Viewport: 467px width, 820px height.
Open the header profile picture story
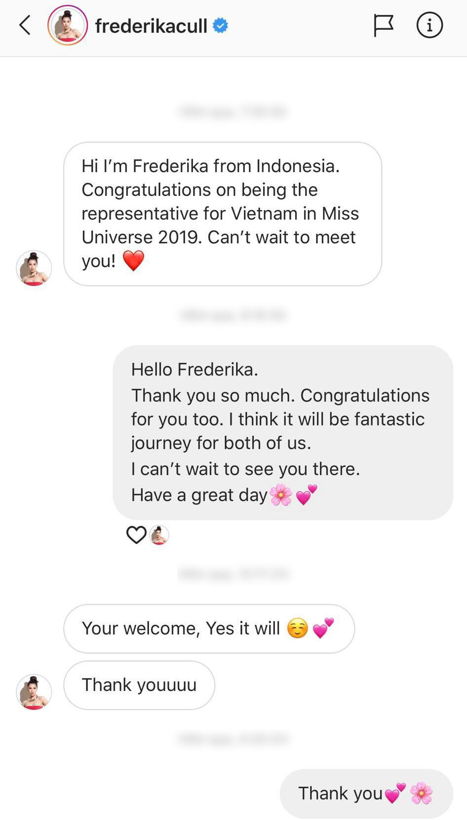click(x=68, y=25)
